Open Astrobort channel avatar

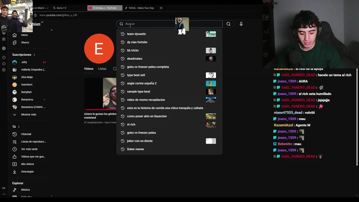(x=15, y=85)
